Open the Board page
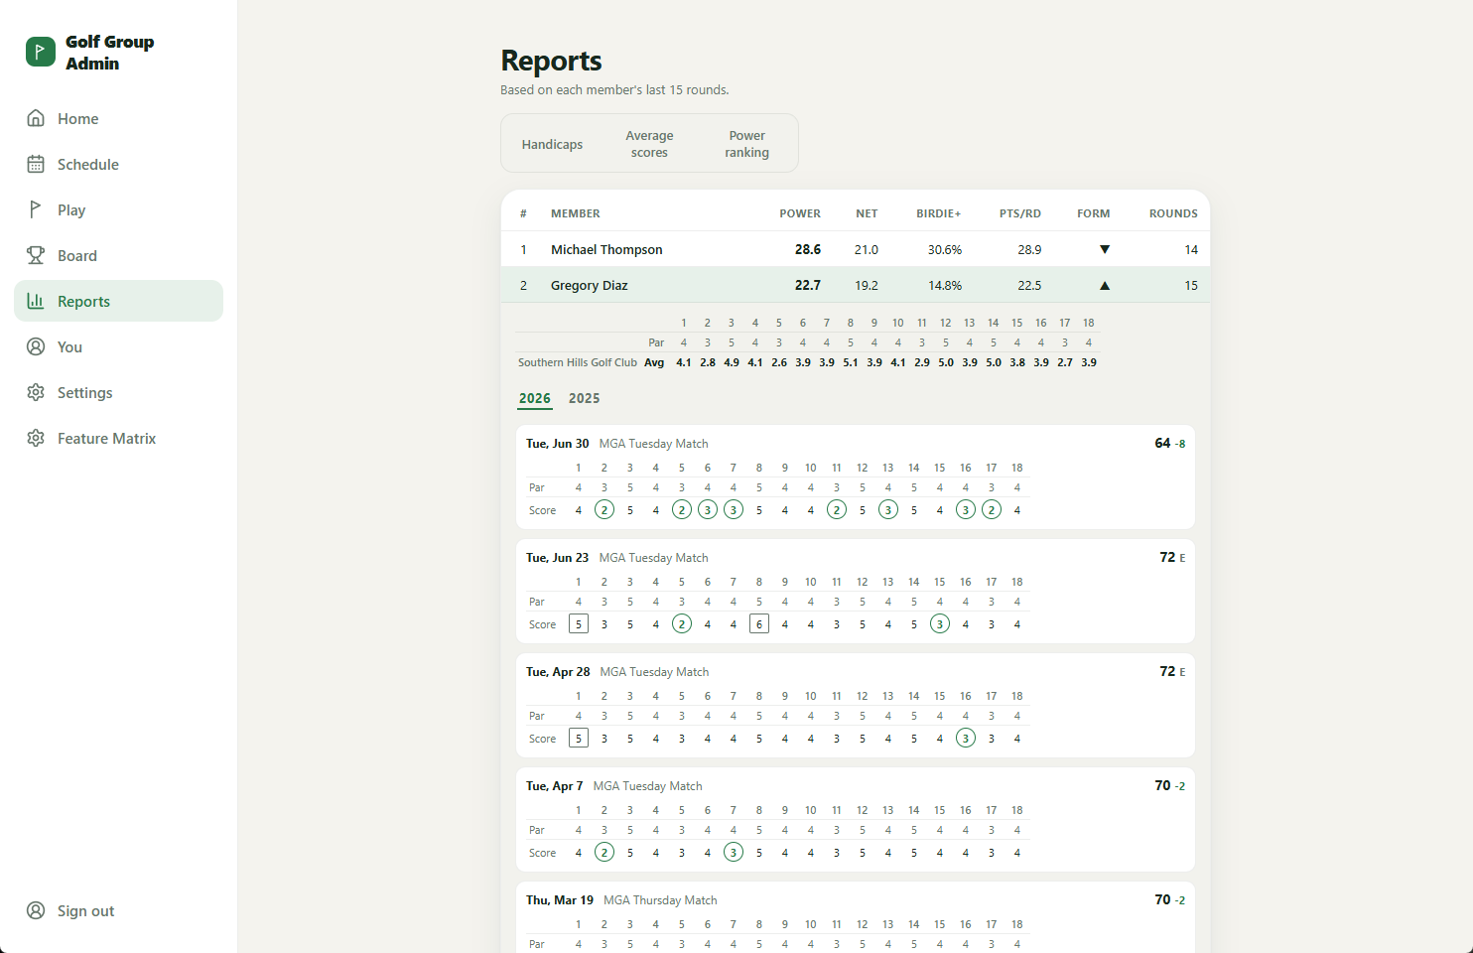 coord(118,255)
